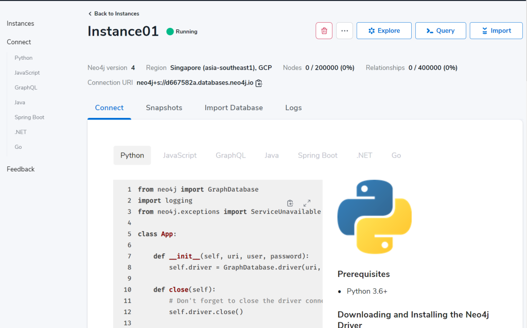Open the Import Database tab
The height and width of the screenshot is (328, 527).
[234, 108]
